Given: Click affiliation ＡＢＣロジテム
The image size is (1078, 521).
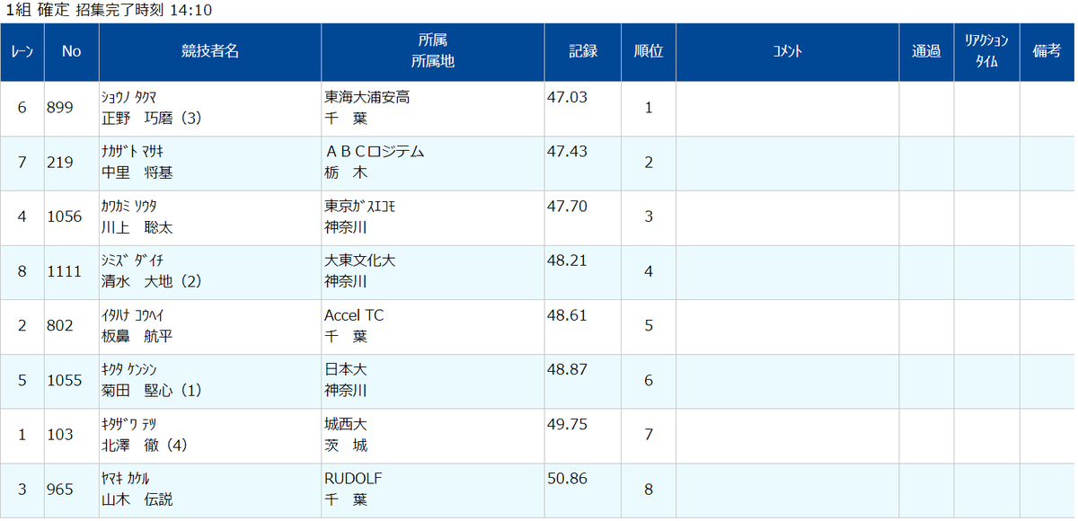Looking at the screenshot, I should pos(374,152).
